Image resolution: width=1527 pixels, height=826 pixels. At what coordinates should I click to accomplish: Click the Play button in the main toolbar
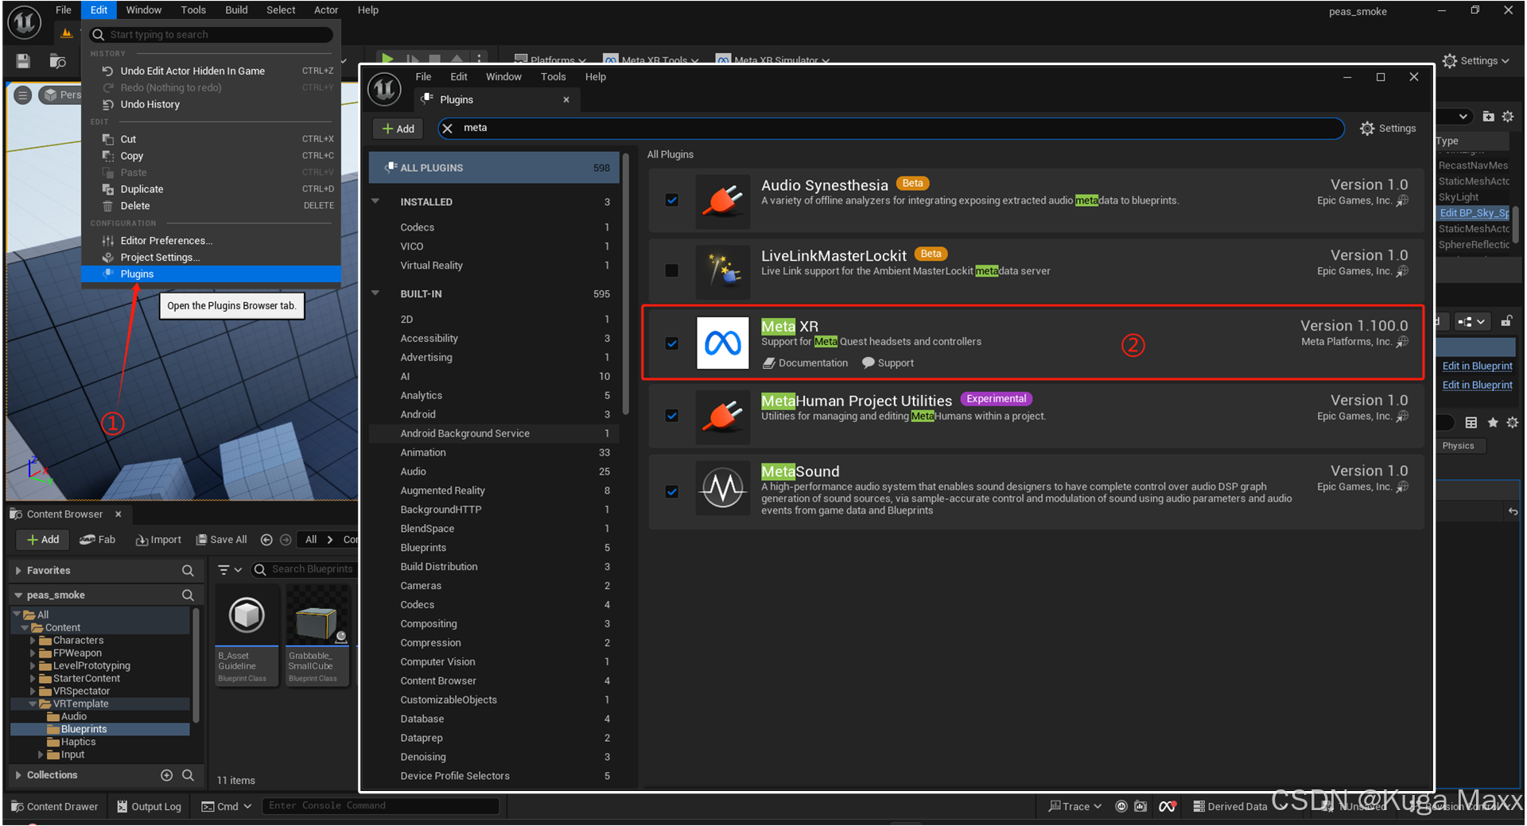click(x=387, y=58)
